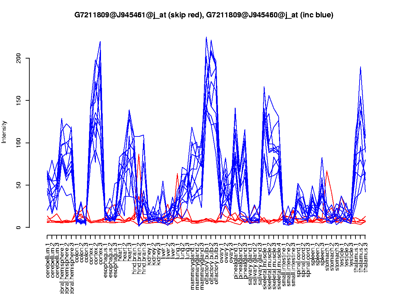Click the red peak above stomach.1

[x=327, y=171]
